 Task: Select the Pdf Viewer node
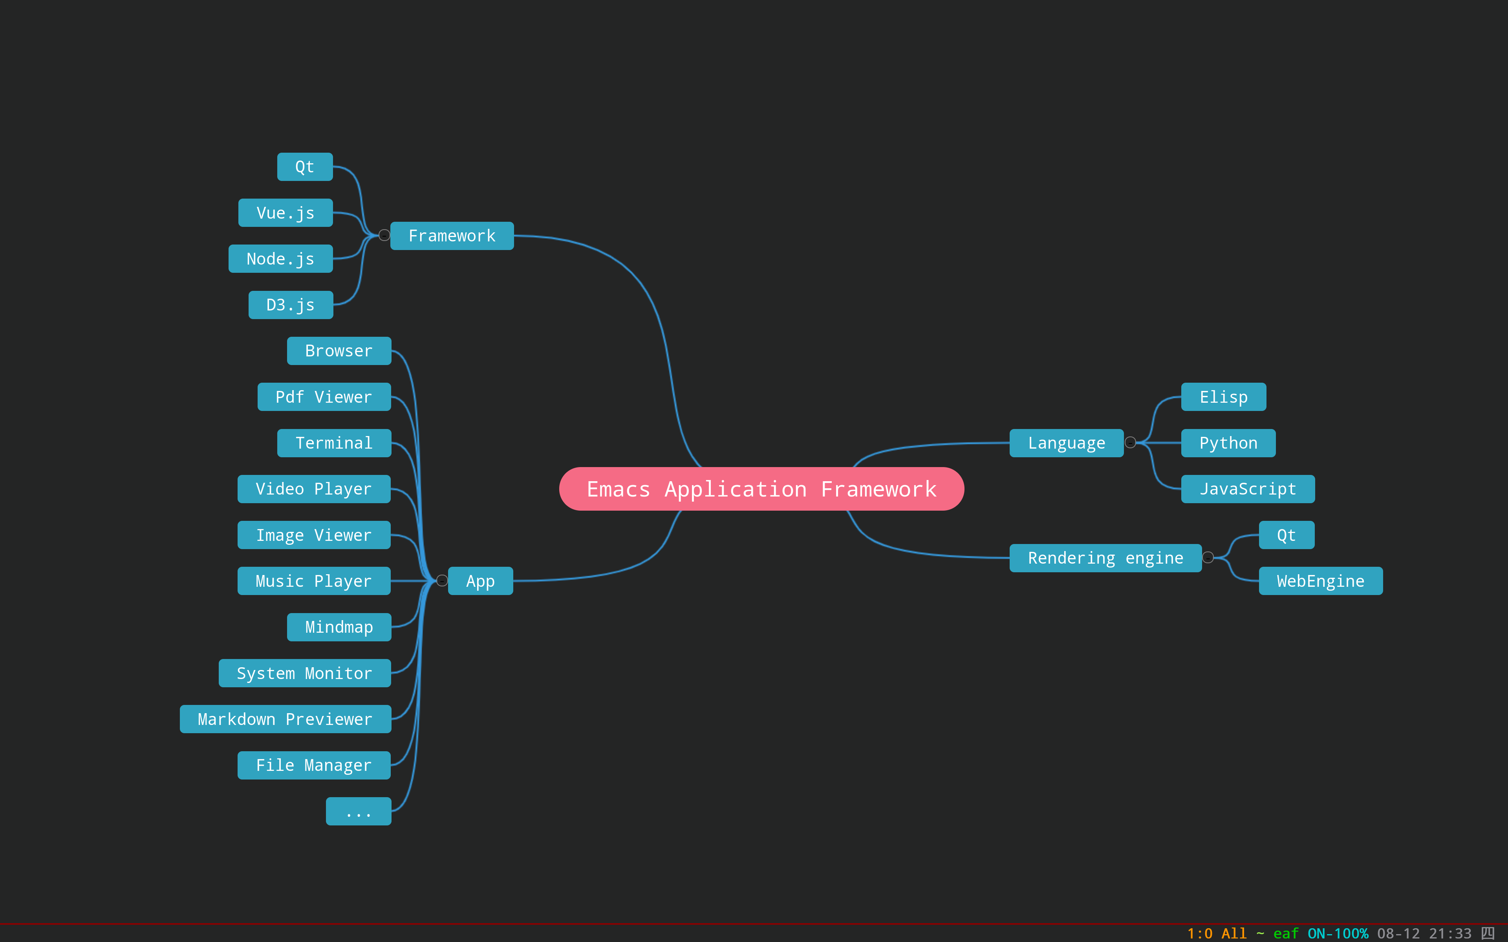(324, 398)
